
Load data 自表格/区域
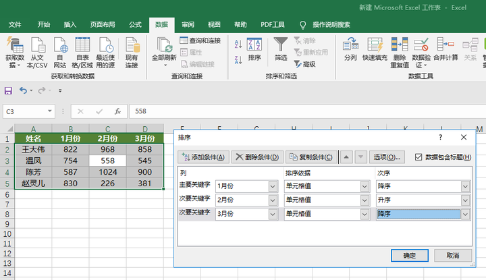tap(82, 53)
